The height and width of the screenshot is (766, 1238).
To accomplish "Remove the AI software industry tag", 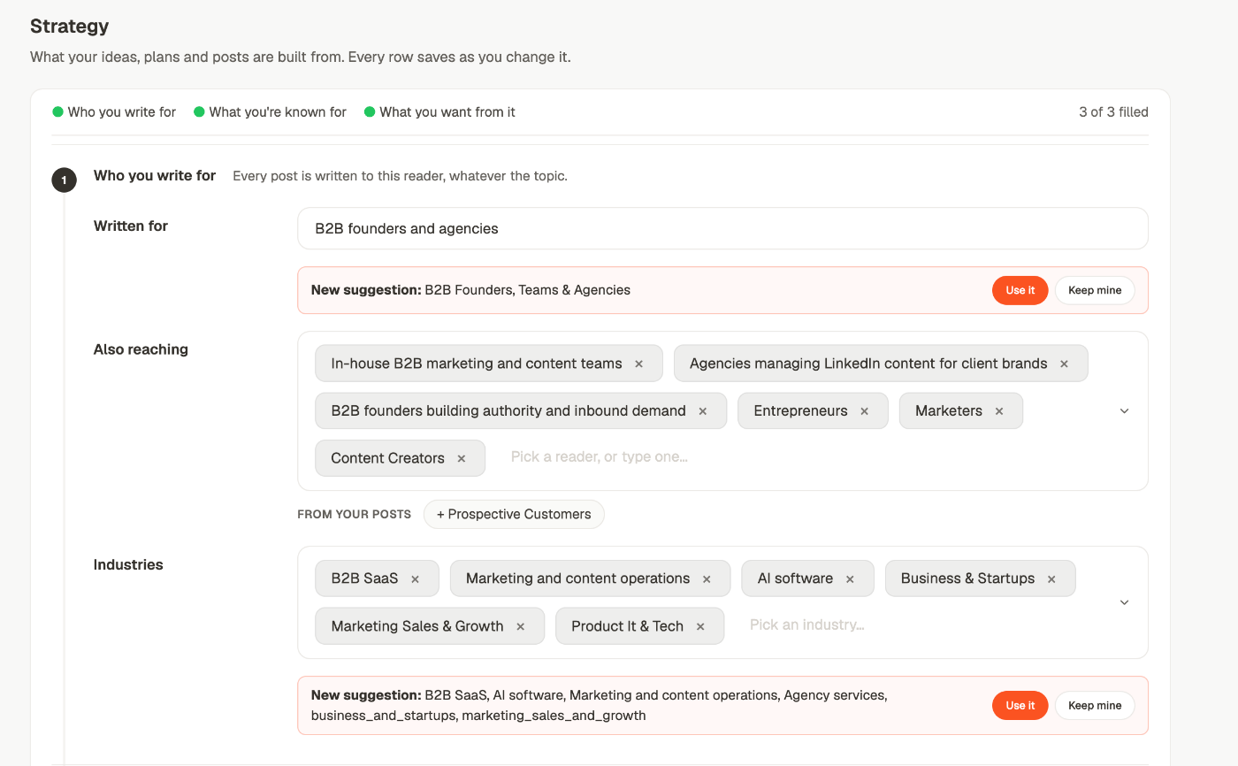I will pyautogui.click(x=850, y=579).
